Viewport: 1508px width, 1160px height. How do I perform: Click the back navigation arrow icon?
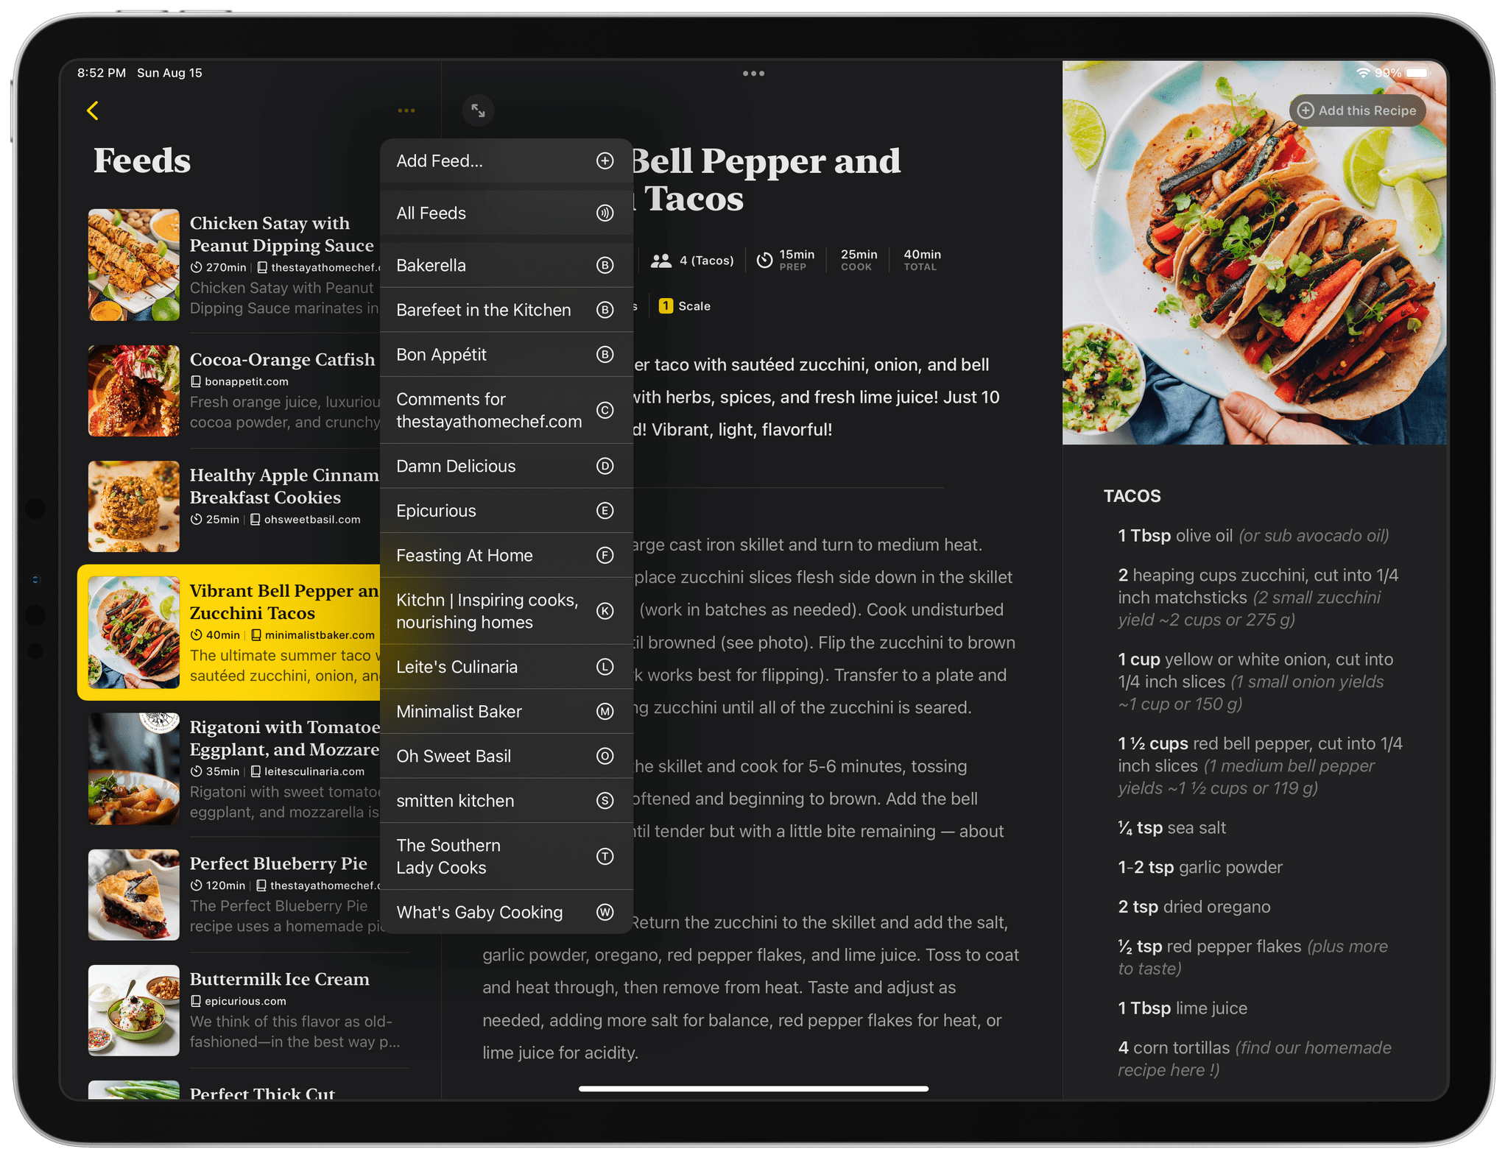[91, 111]
